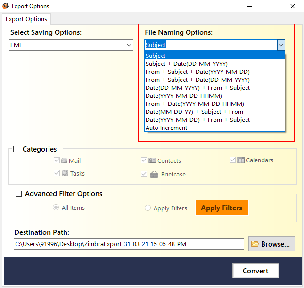Tick the Categories checkbox
The image size is (304, 288).
point(16,149)
